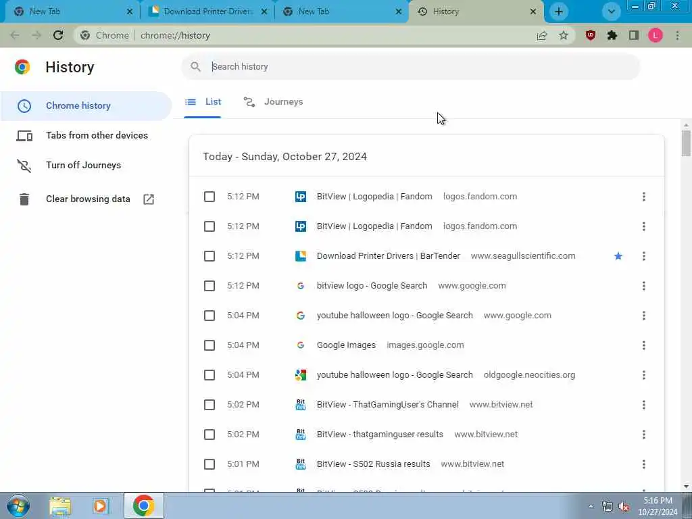Switch to Download Printer Drivers tab
This screenshot has height=519, width=692.
[x=207, y=11]
